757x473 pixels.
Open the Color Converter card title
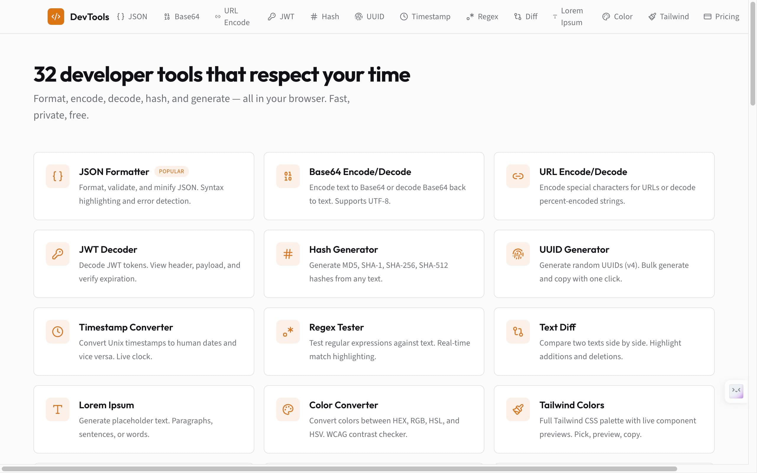click(x=344, y=405)
